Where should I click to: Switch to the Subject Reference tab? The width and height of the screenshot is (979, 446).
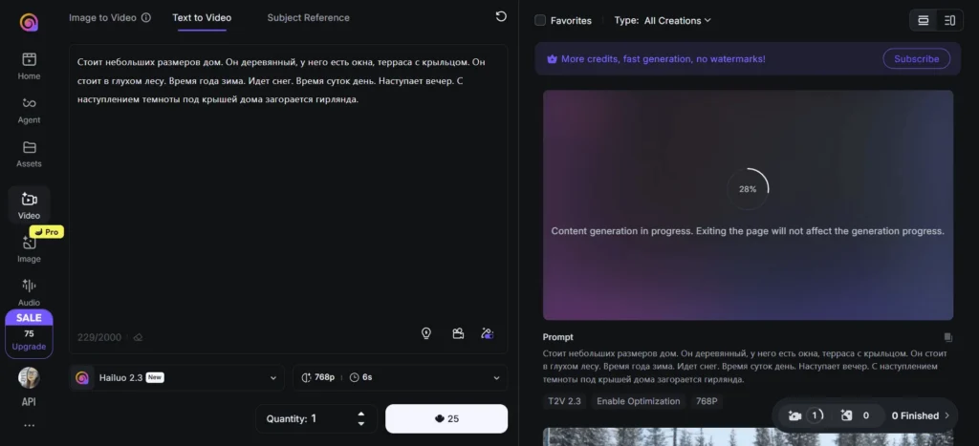click(x=309, y=17)
